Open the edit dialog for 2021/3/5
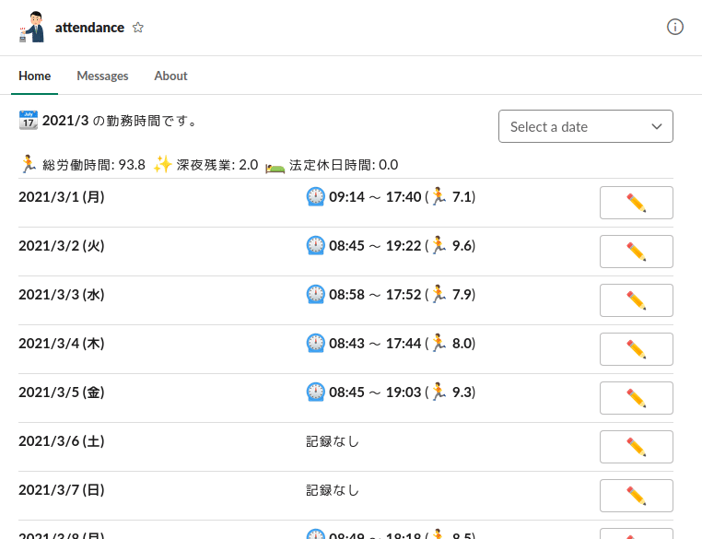 [636, 398]
